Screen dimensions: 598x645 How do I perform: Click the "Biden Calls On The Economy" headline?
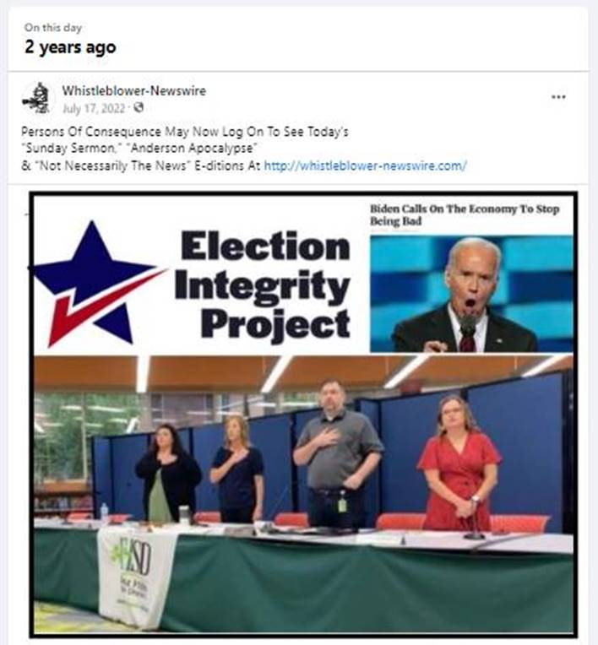tap(465, 214)
